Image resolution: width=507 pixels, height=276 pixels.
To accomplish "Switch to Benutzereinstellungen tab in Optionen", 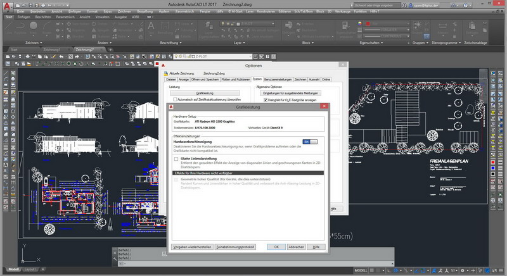I will [278, 79].
